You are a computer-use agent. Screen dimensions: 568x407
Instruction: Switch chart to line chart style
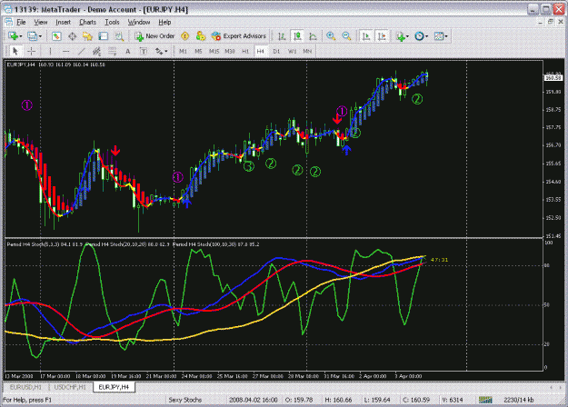point(313,36)
